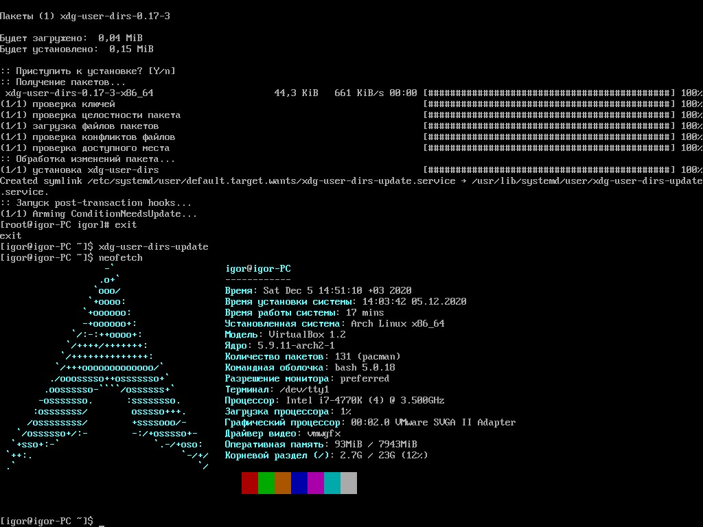Click the 'igor@igor-PC' neofetch header
This screenshot has height=527, width=703.
[x=258, y=268]
